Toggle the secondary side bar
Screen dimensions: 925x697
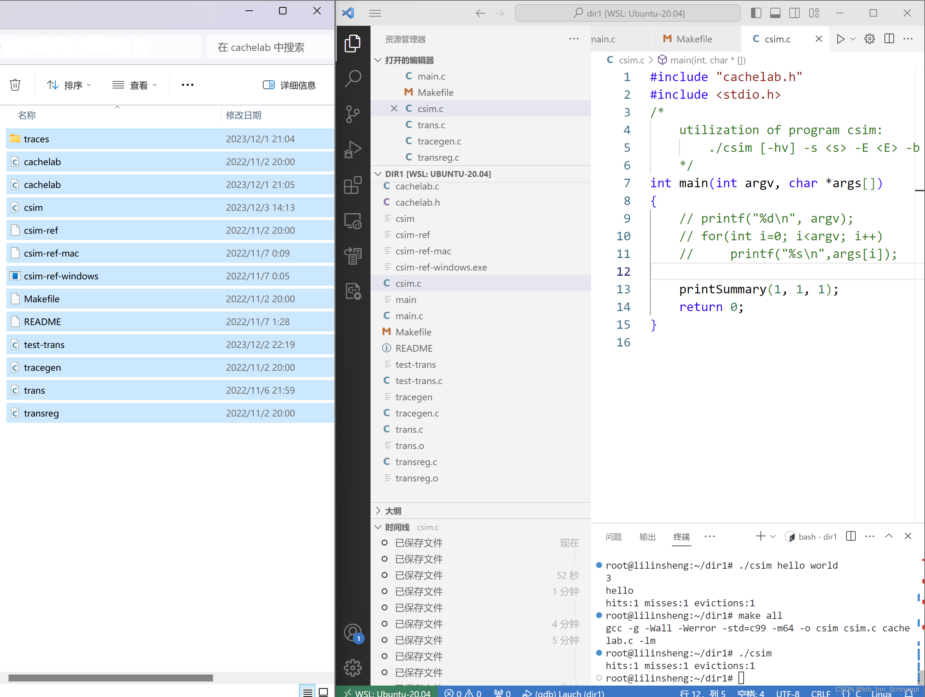tap(794, 13)
